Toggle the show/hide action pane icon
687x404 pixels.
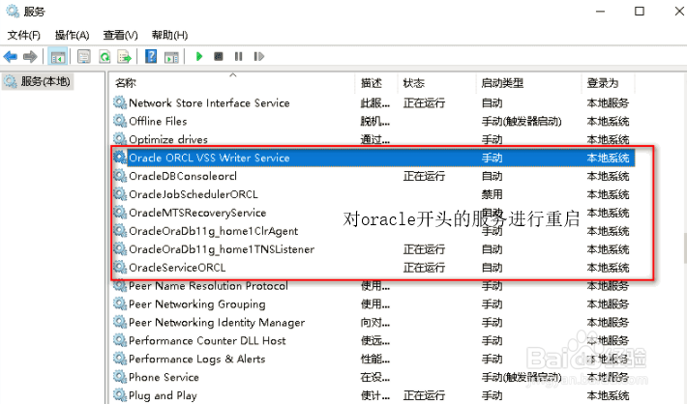pos(171,56)
